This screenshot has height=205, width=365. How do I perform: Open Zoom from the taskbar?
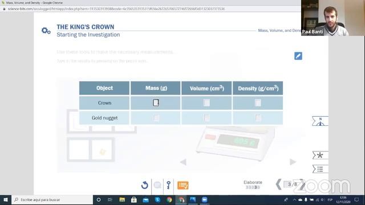point(205,200)
